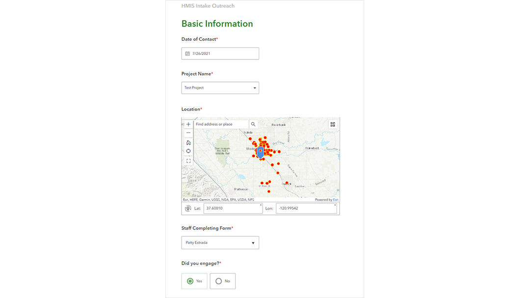
Task: Click the Esri attribution link
Action: click(x=335, y=199)
